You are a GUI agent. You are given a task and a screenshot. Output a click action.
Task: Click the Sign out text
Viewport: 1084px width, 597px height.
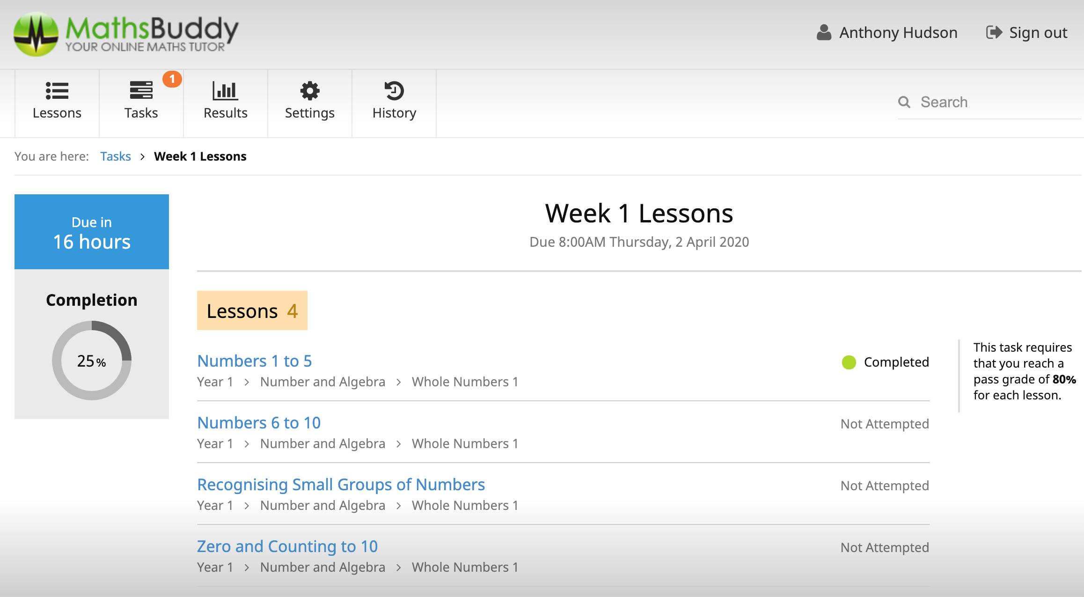coord(1038,32)
